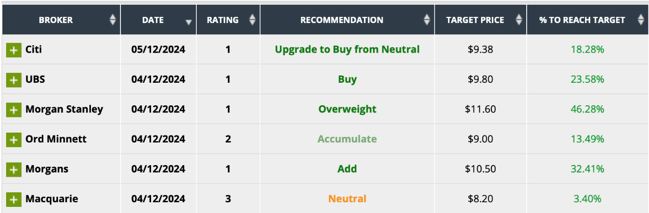This screenshot has height=213, width=649.
Task: Click the Date column sort arrow
Action: pos(189,22)
